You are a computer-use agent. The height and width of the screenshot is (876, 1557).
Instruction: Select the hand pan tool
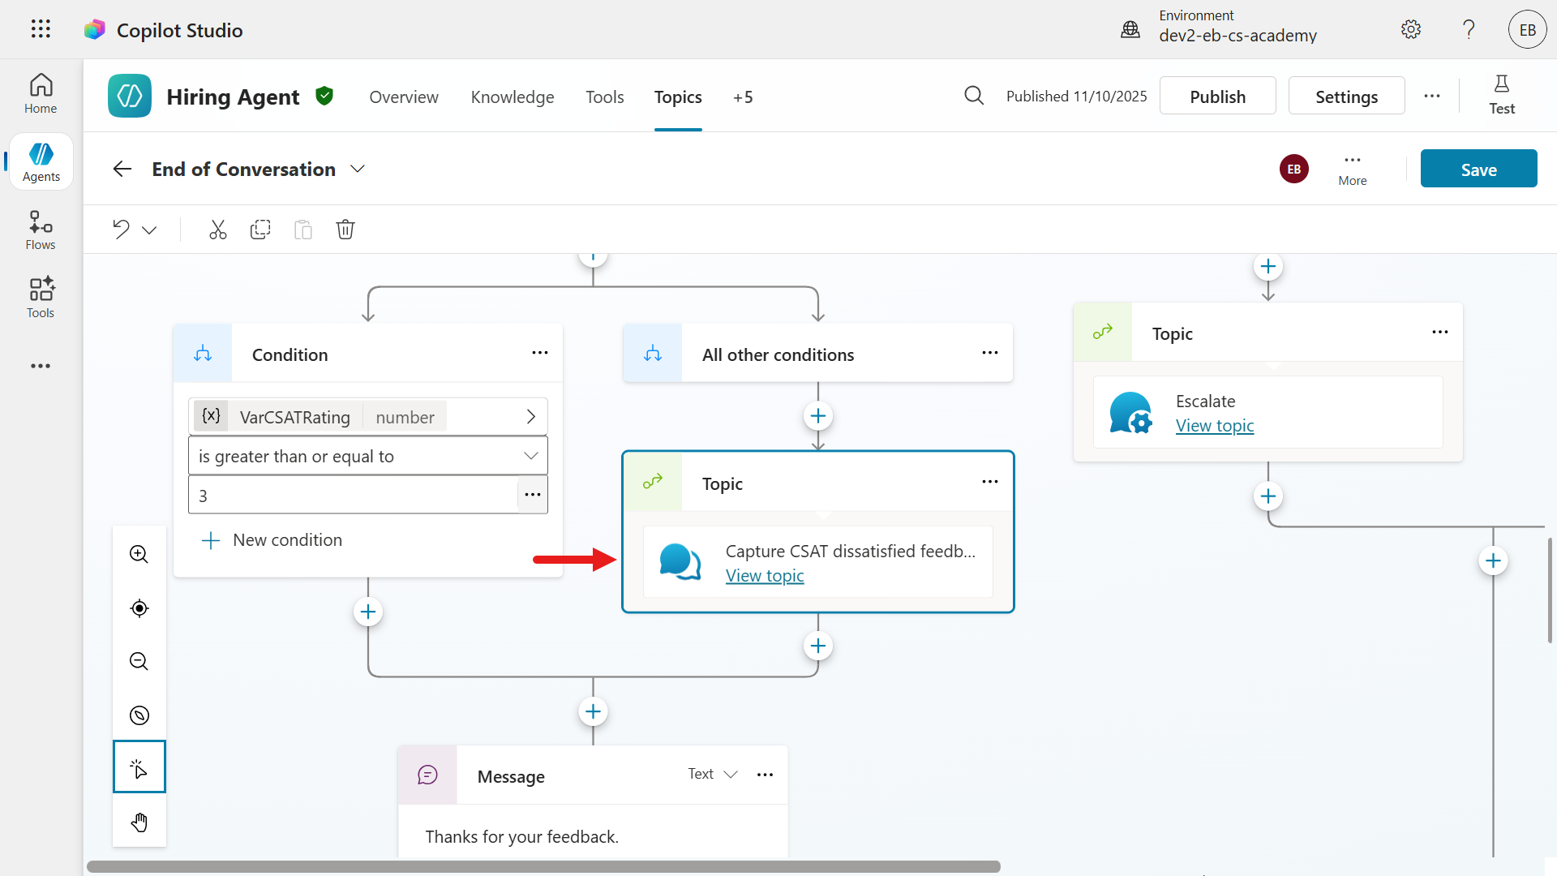click(x=139, y=822)
